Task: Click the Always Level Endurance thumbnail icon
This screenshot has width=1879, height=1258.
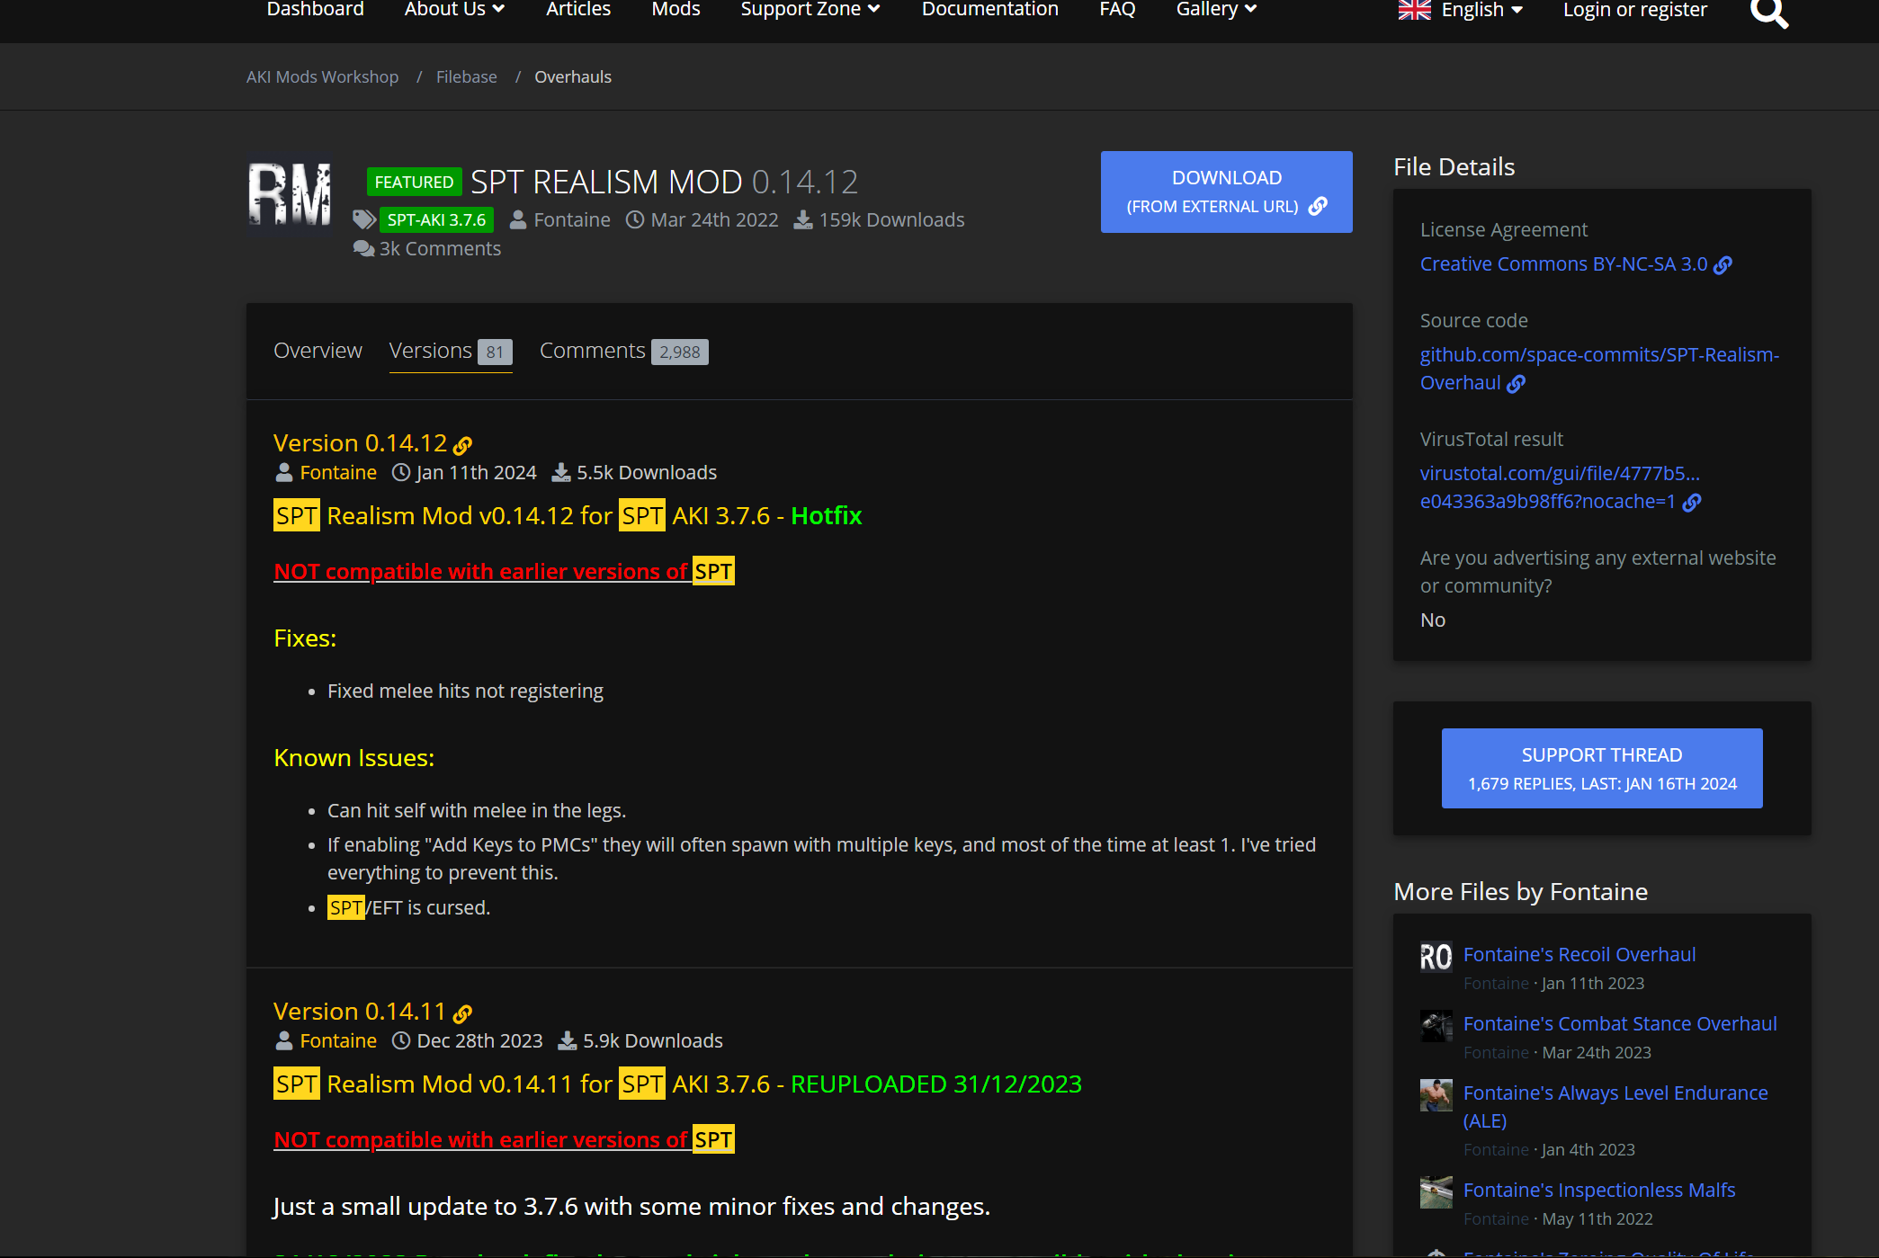Action: pos(1436,1095)
